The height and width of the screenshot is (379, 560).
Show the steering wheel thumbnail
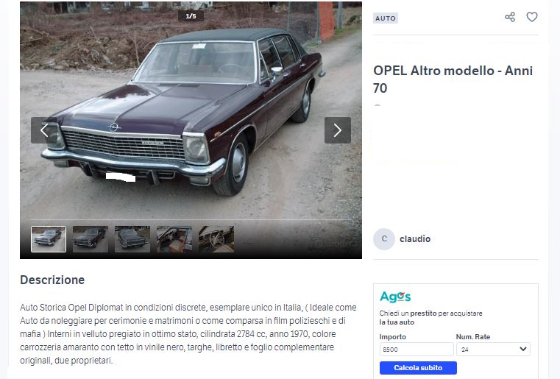click(x=216, y=239)
